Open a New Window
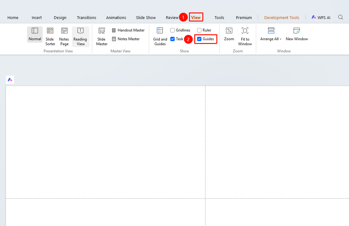This screenshot has height=226, width=349. coord(297,34)
